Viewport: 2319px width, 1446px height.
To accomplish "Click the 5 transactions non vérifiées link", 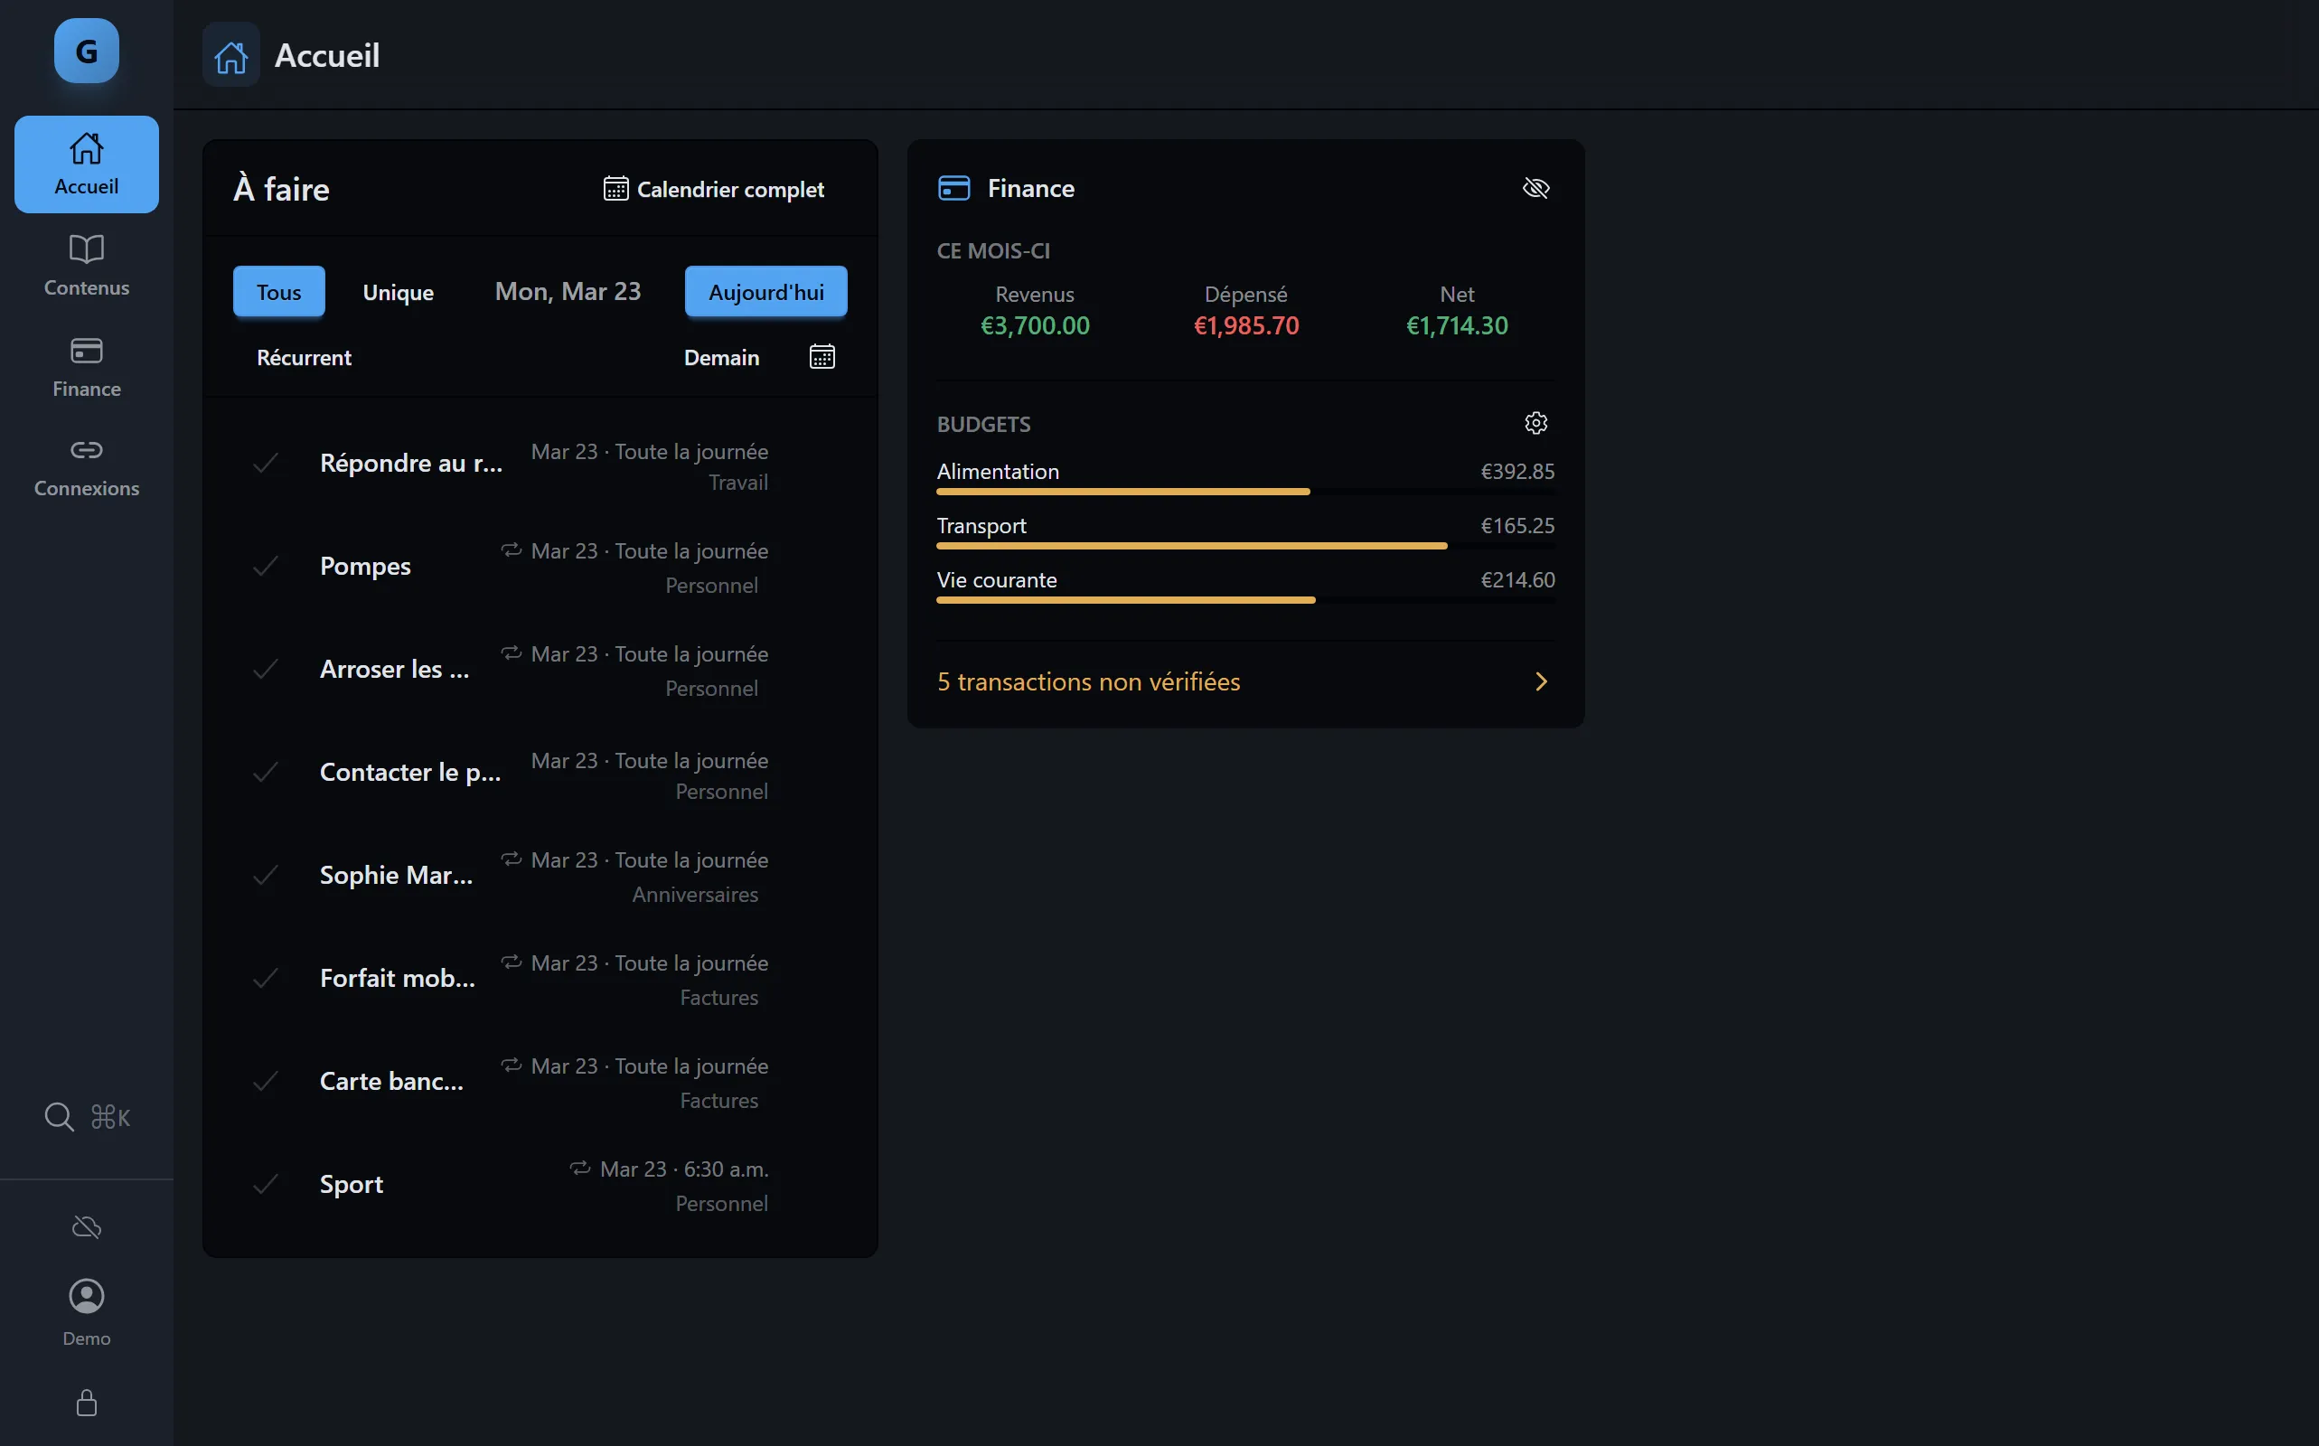I will pos(1087,681).
